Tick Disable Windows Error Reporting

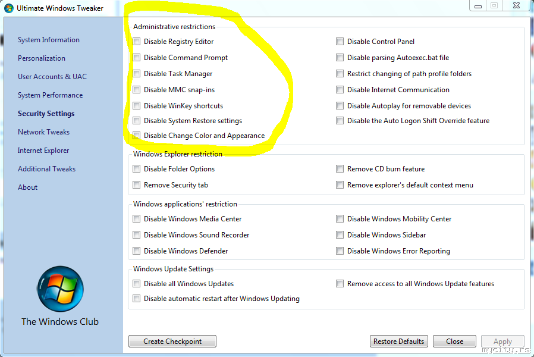coord(340,251)
